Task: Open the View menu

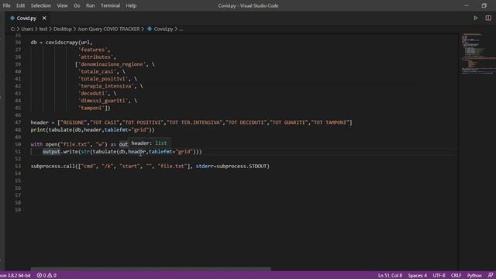Action: 62,5
